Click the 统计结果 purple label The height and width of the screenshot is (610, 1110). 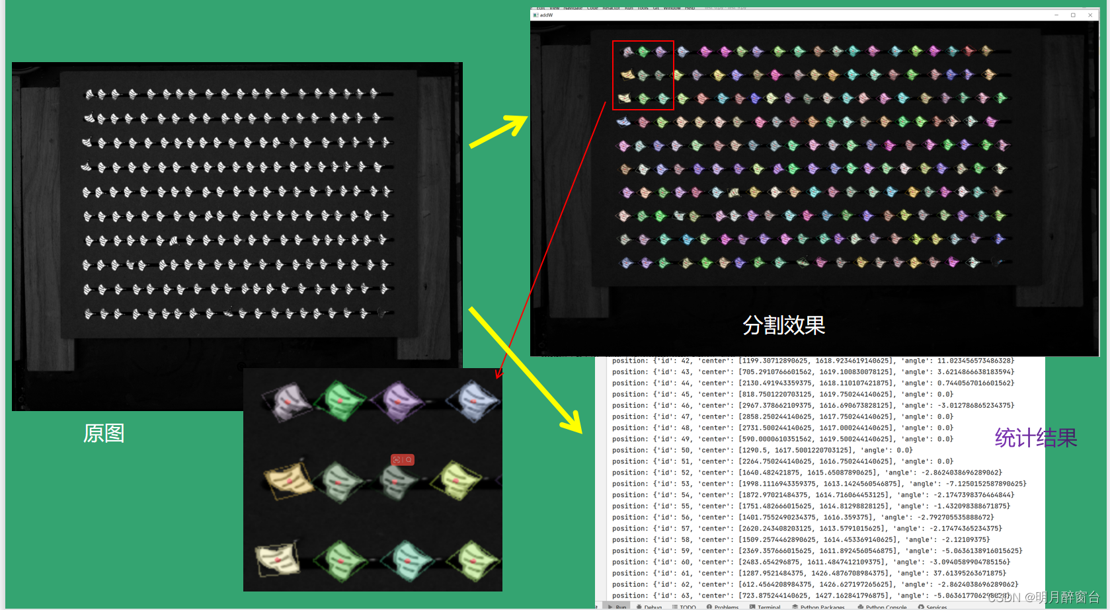(1036, 438)
